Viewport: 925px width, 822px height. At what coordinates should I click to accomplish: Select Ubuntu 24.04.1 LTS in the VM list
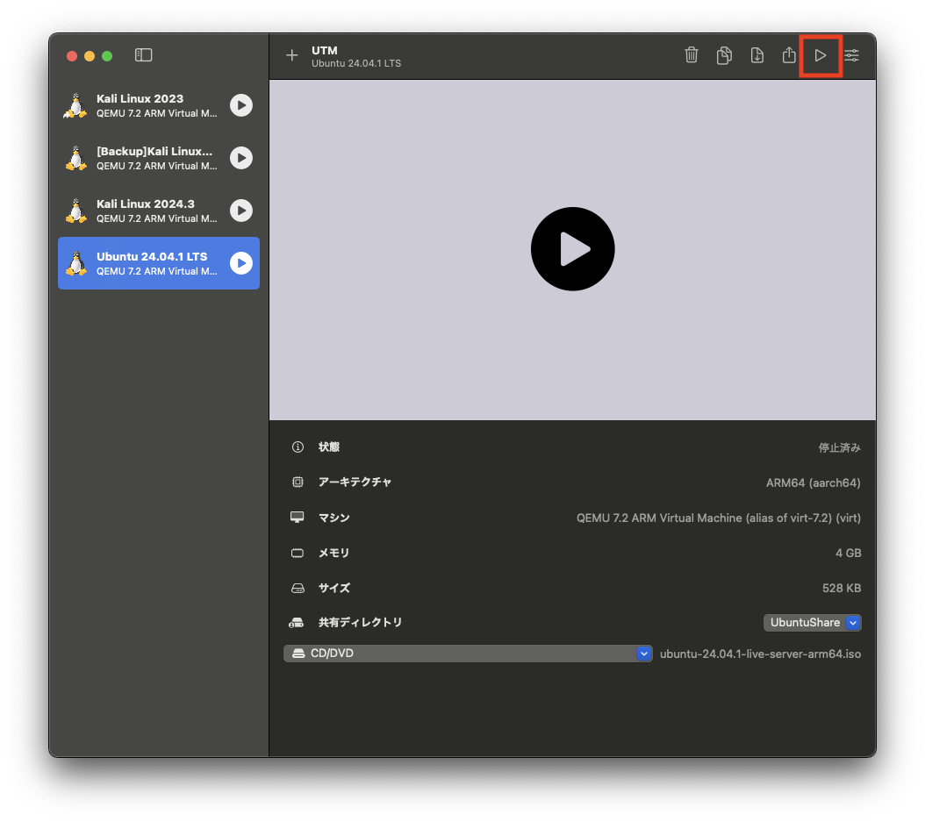tap(159, 263)
